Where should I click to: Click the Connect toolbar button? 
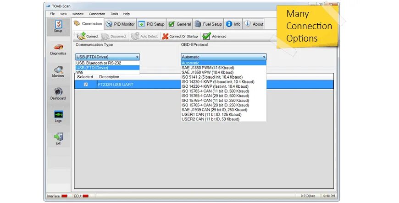click(87, 36)
